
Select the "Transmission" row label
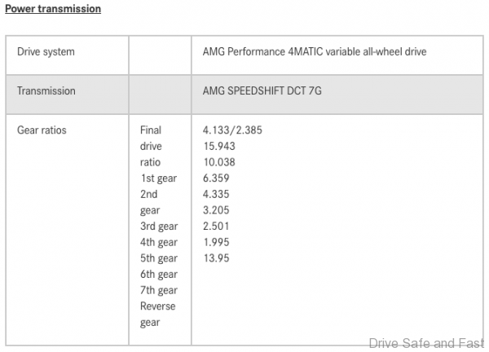[46, 90]
